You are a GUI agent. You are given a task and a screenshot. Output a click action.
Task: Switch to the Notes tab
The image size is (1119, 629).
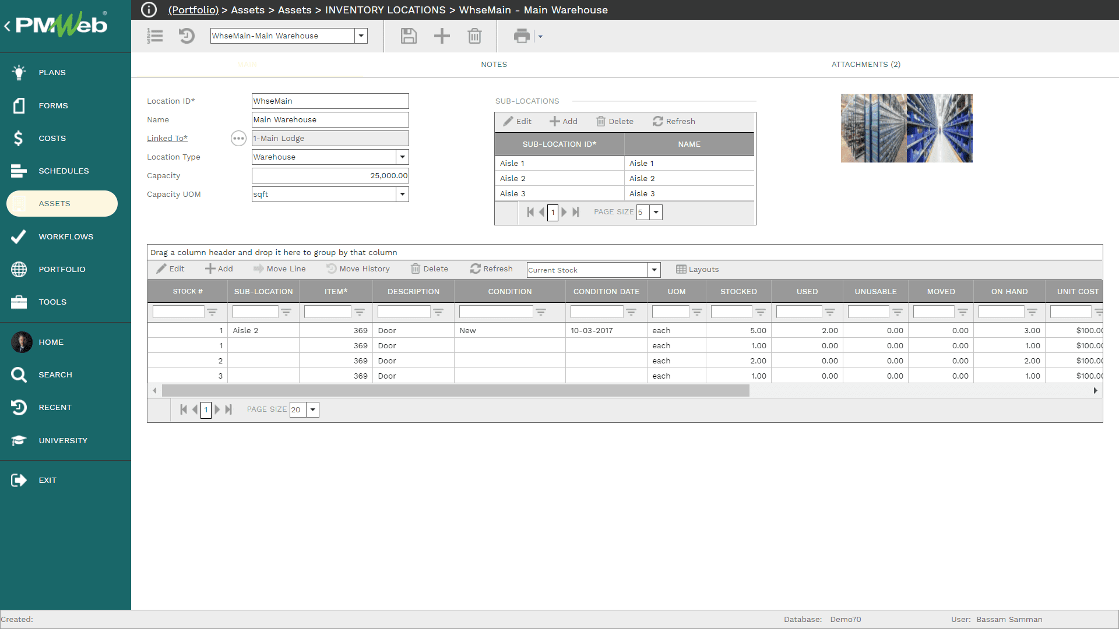[494, 65]
